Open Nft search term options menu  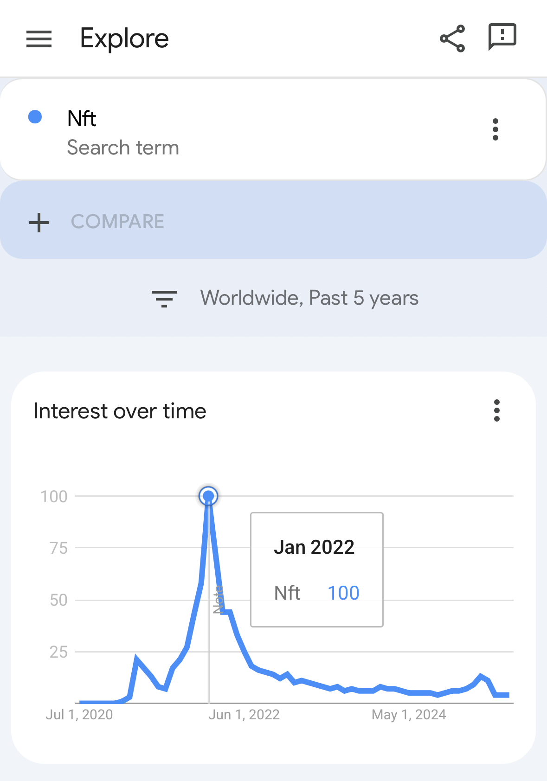496,129
